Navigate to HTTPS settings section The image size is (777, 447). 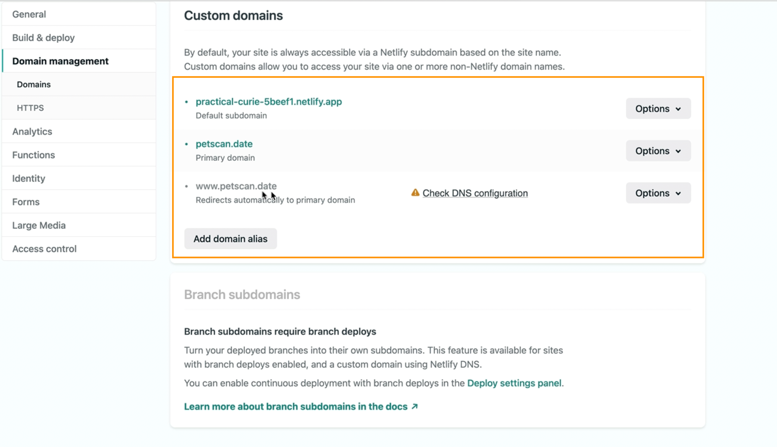click(x=30, y=107)
